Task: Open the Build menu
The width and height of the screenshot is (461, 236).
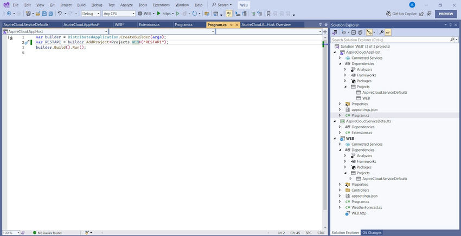Action: click(81, 5)
